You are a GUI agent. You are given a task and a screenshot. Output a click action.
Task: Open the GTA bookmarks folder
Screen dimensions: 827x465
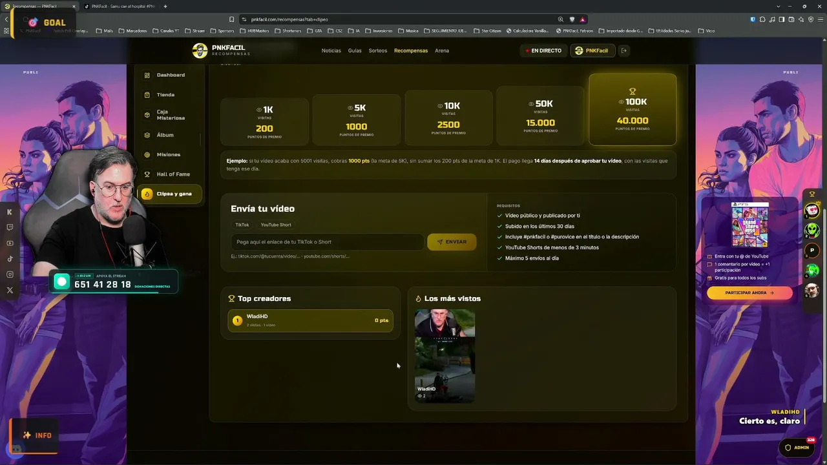click(x=314, y=31)
